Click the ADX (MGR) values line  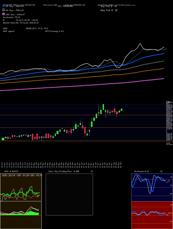tap(25, 28)
